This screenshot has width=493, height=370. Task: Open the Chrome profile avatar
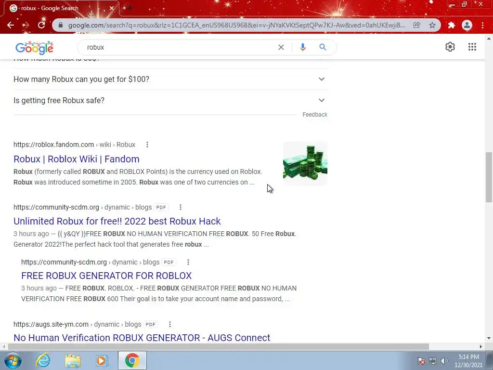tap(467, 25)
